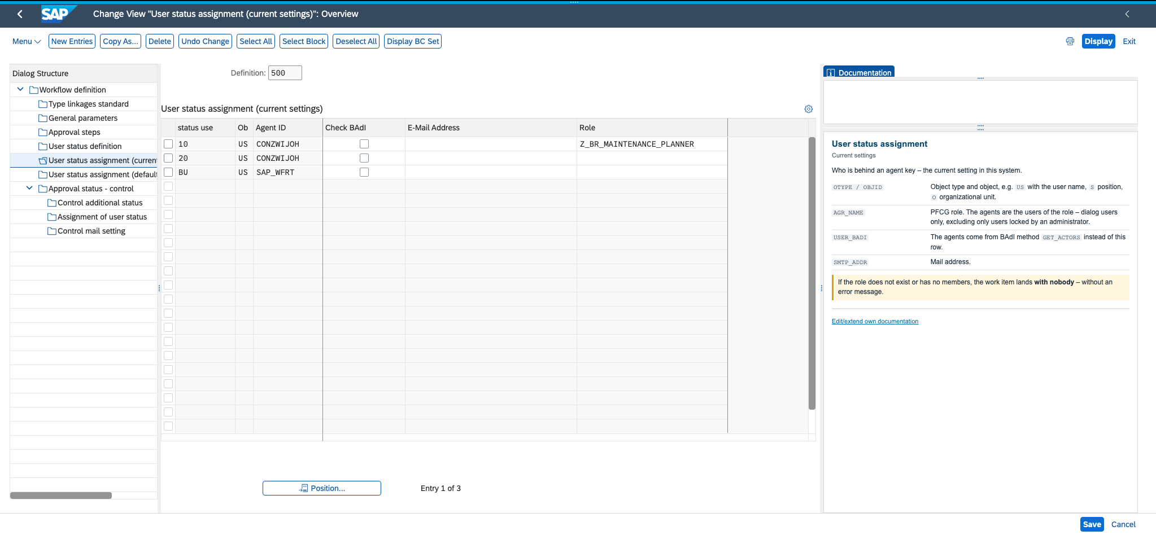Click Agent ID CONZWIJOH in status 20 row
Image resolution: width=1156 pixels, height=535 pixels.
288,158
